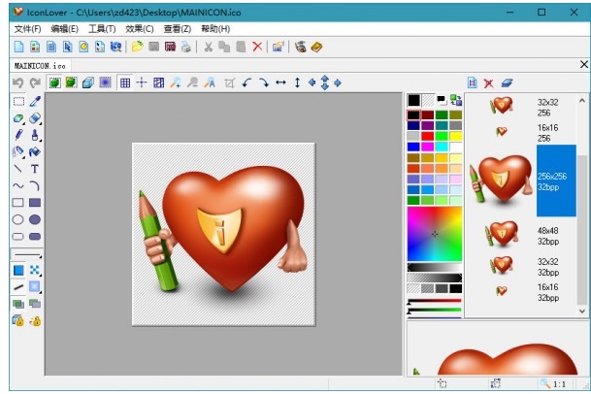Click the scissors cut icon

point(208,47)
